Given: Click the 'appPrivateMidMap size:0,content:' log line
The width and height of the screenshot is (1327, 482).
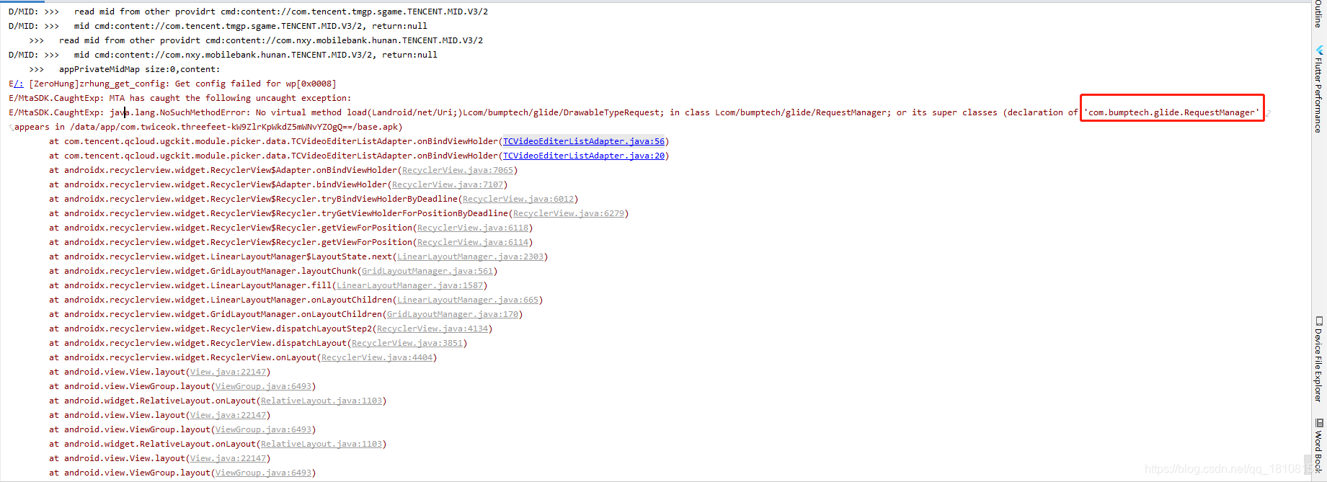Looking at the screenshot, I should pyautogui.click(x=139, y=69).
